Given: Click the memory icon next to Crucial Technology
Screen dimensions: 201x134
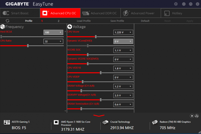Looking at the screenshot, I should [106, 122].
